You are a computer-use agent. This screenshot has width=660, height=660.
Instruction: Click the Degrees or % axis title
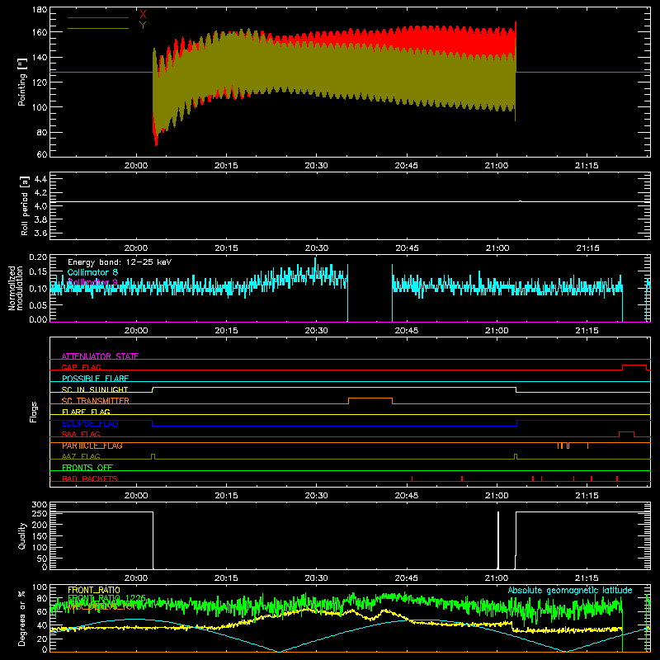(22, 618)
